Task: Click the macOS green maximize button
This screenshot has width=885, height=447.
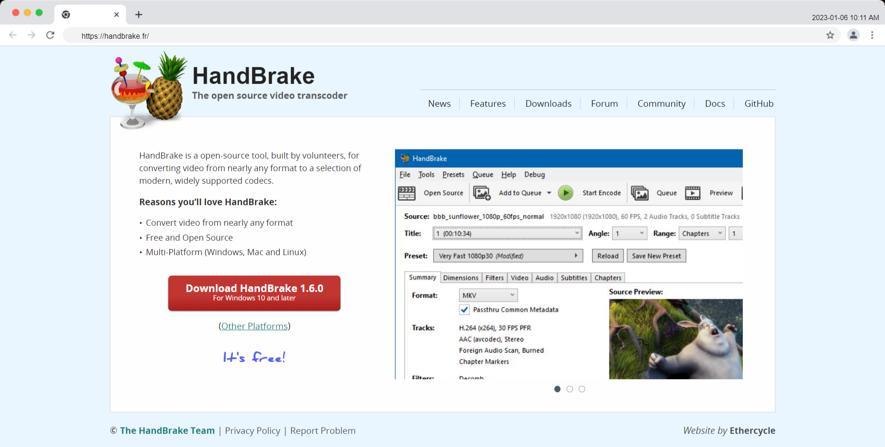Action: (x=39, y=13)
